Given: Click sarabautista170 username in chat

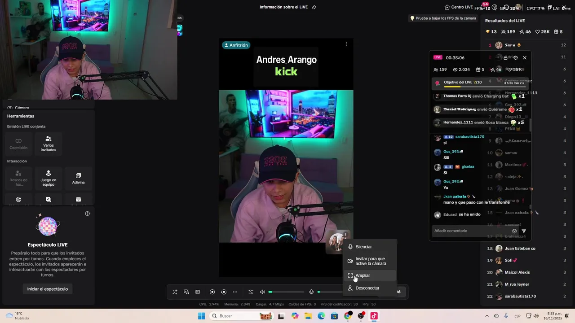Looking at the screenshot, I should point(470,136).
